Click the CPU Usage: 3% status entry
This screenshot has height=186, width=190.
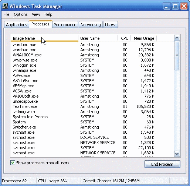52,181
